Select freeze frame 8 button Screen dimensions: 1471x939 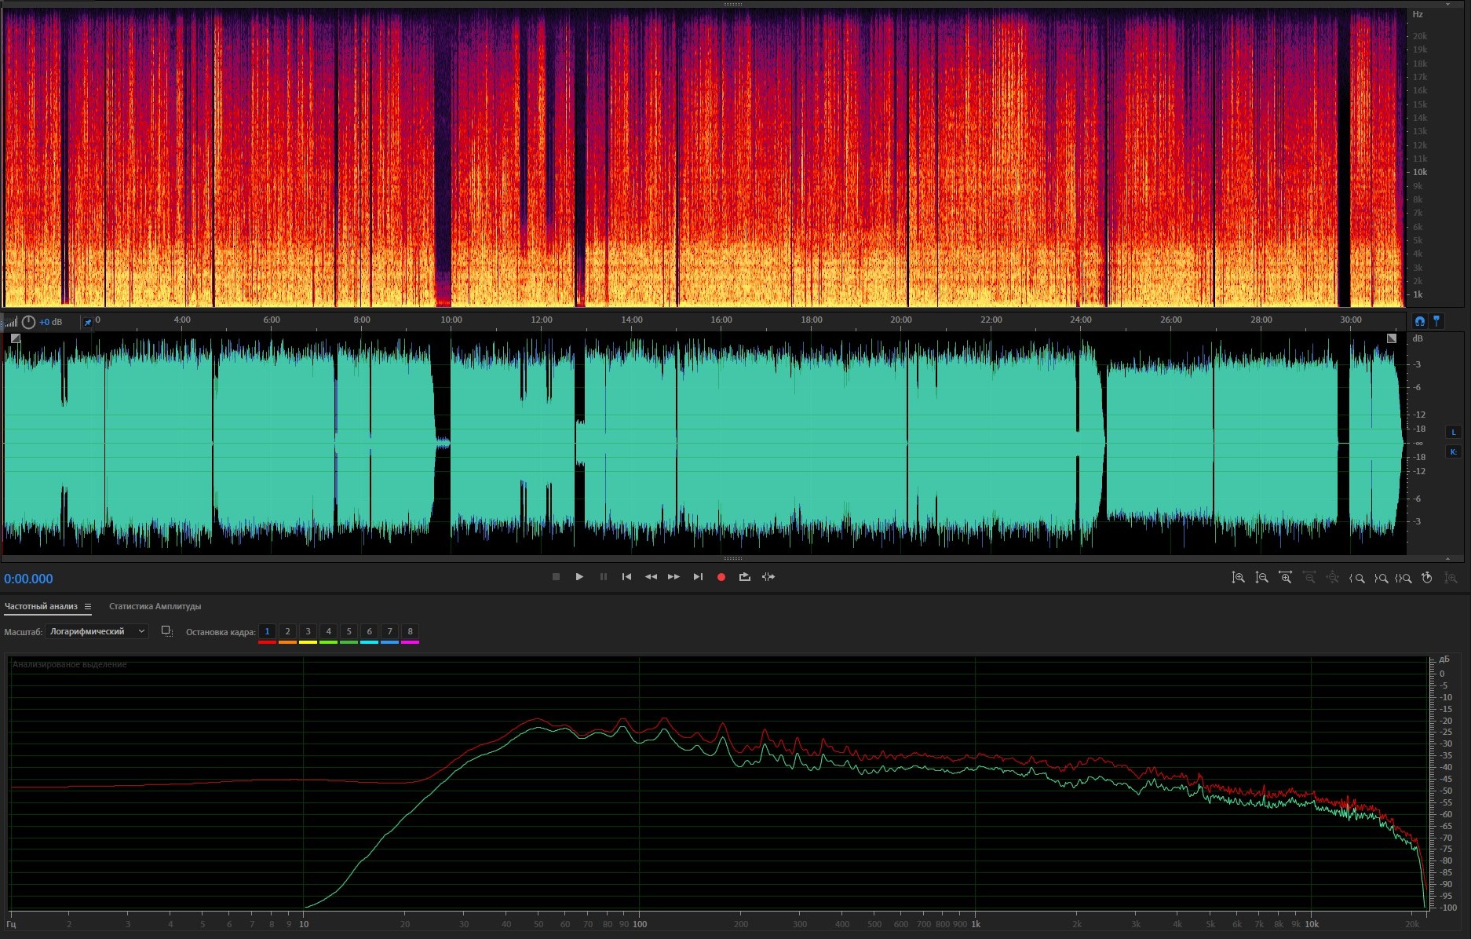410,632
